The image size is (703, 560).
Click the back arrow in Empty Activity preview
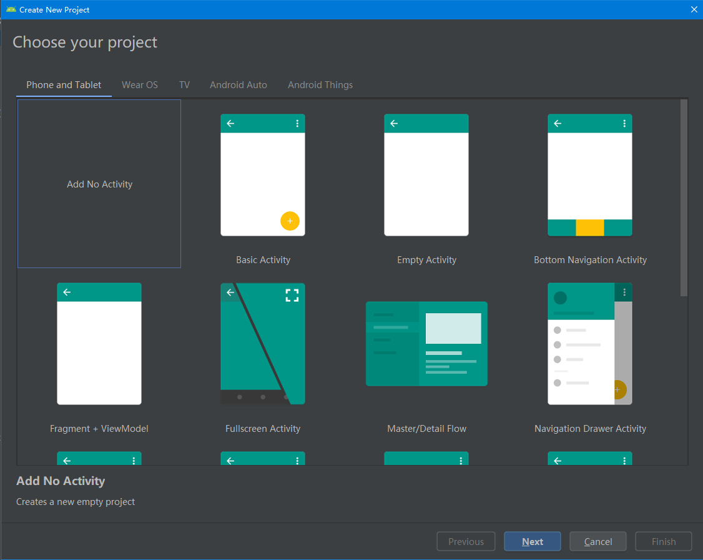coord(394,124)
